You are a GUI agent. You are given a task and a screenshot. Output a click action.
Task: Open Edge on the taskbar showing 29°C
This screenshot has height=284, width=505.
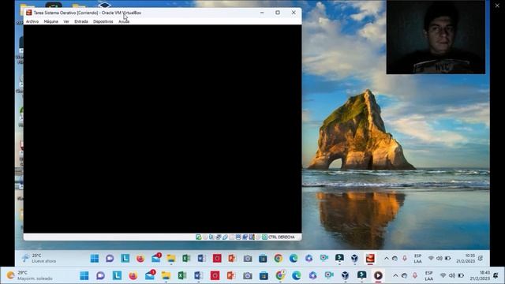[x=297, y=275]
